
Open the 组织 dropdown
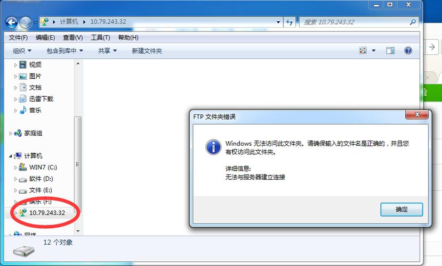click(22, 51)
